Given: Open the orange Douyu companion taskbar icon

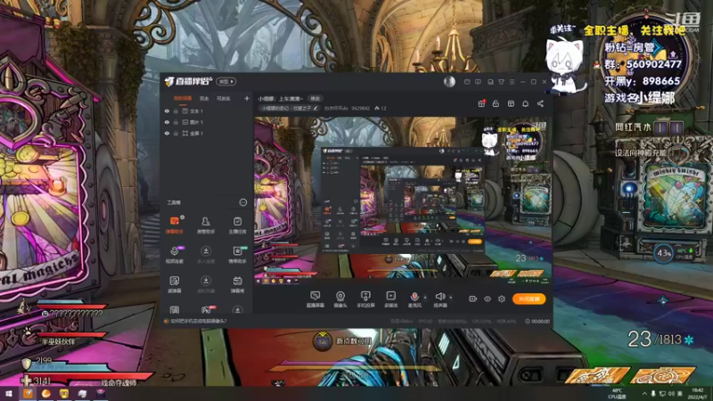Looking at the screenshot, I should point(28,394).
